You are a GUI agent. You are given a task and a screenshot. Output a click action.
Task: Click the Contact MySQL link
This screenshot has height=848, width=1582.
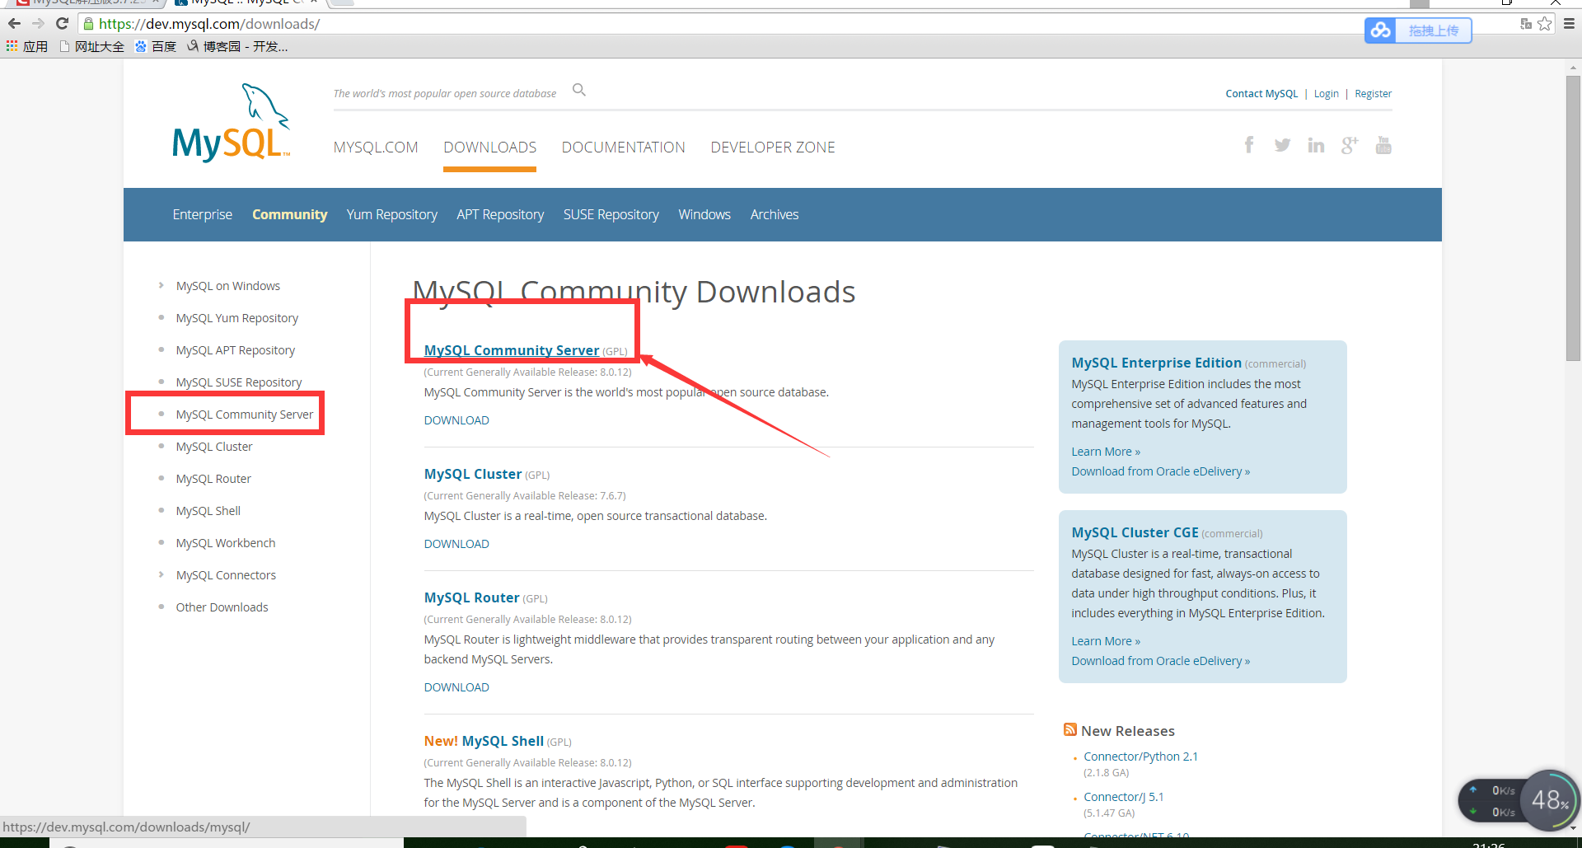1261,94
